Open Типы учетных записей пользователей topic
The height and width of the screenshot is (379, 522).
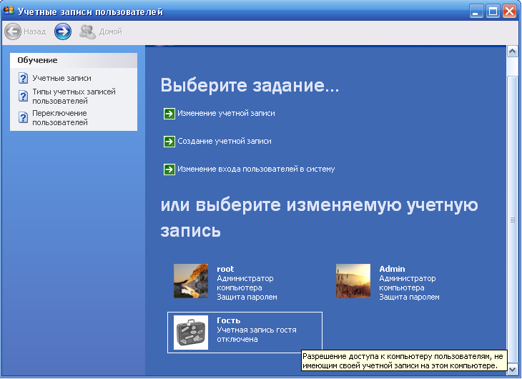[x=74, y=97]
